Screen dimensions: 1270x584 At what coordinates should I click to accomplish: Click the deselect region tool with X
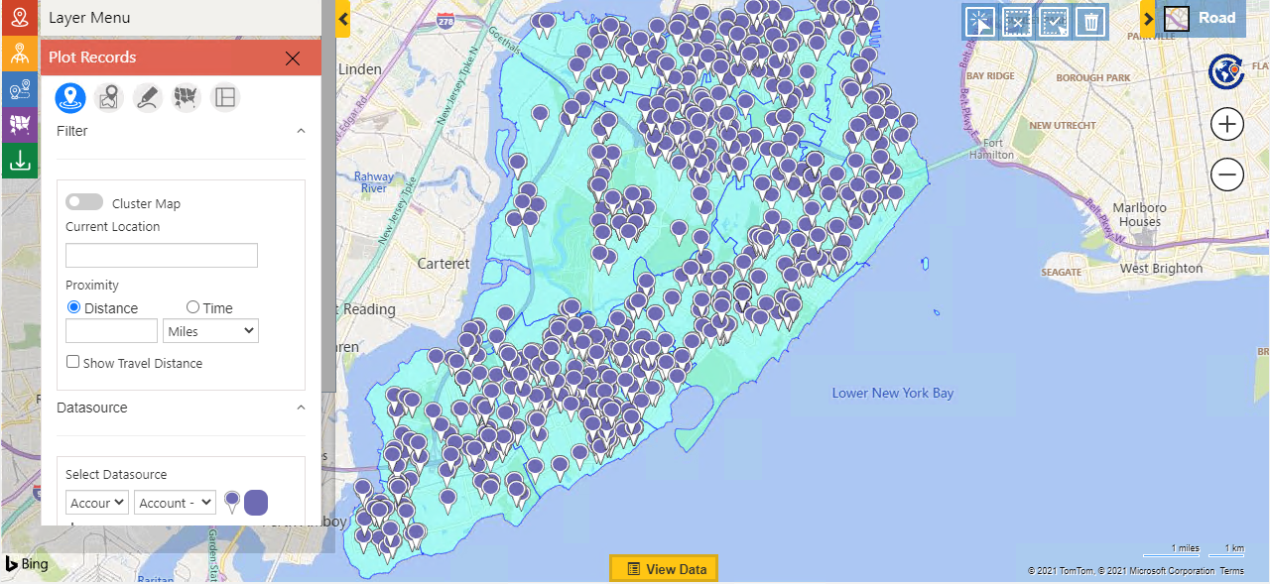[x=1016, y=22]
